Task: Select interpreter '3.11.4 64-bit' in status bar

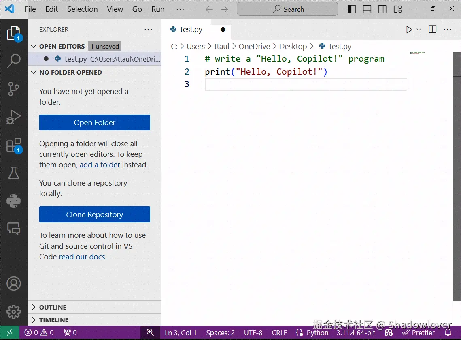Action: (356, 333)
